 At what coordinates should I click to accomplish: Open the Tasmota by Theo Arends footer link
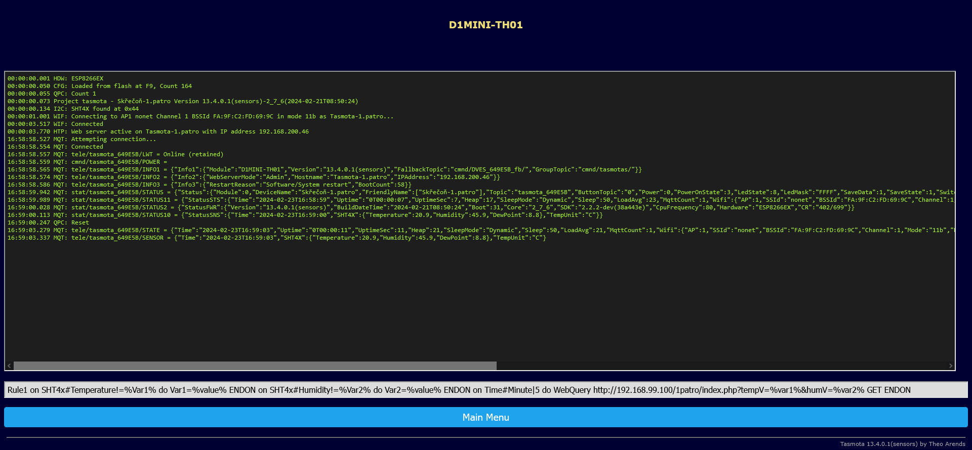tap(902, 444)
